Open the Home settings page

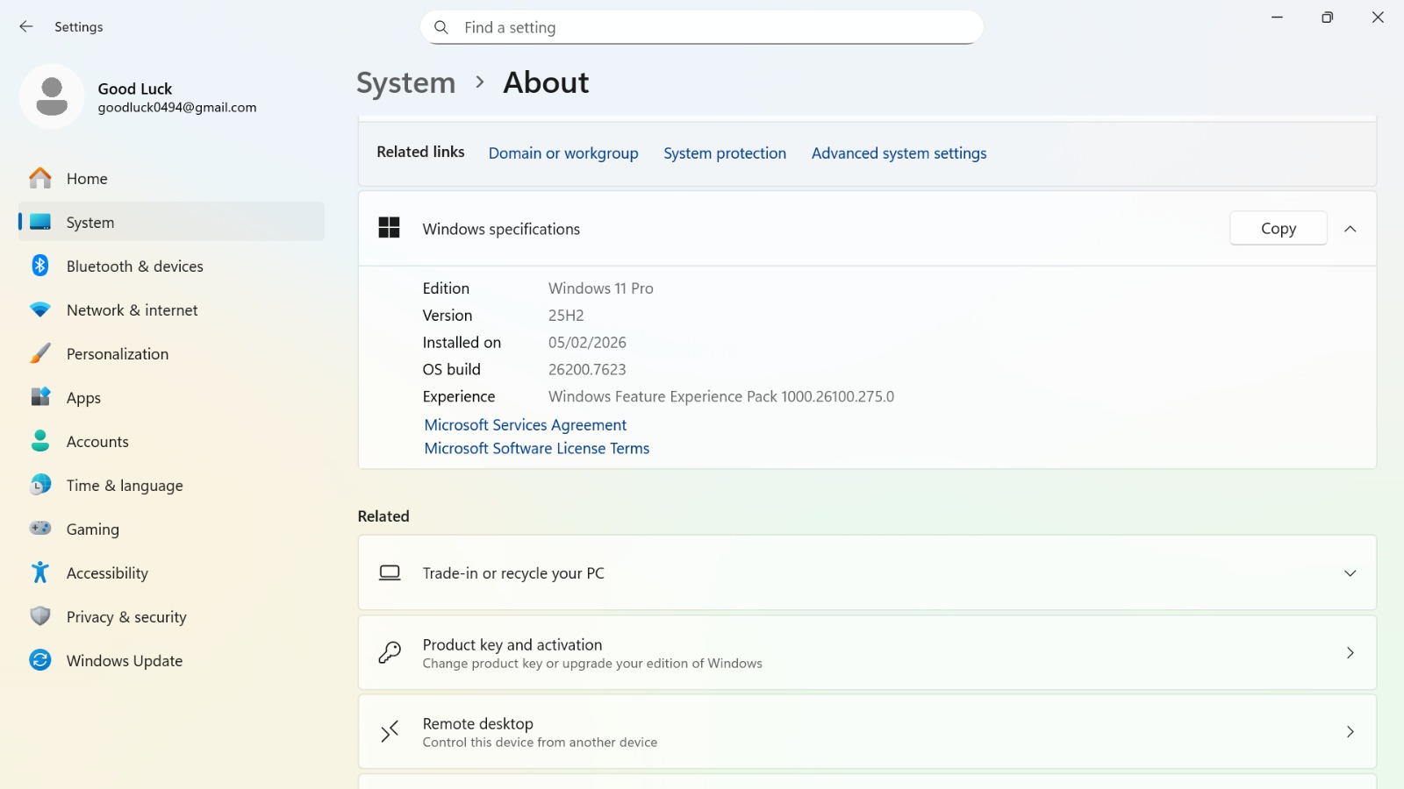tap(171, 179)
